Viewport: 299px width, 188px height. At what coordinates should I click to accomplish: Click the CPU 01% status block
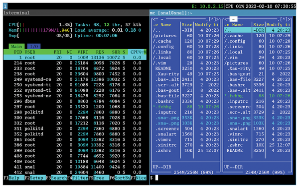coord(235,6)
